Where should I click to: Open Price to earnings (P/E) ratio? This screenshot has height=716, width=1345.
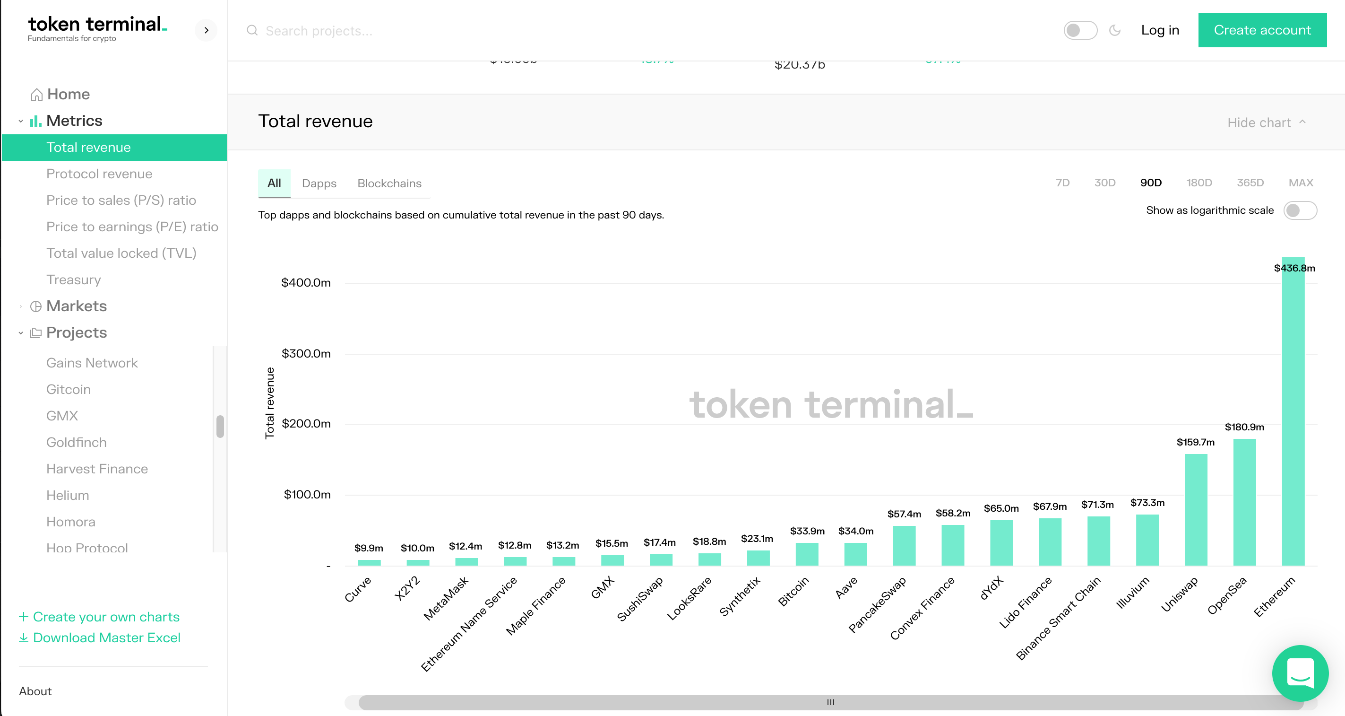(132, 227)
